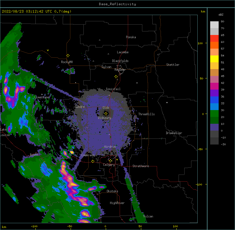Click the 80 value on dBZ legend
Screen dimensions: 235x230
[x=222, y=22]
